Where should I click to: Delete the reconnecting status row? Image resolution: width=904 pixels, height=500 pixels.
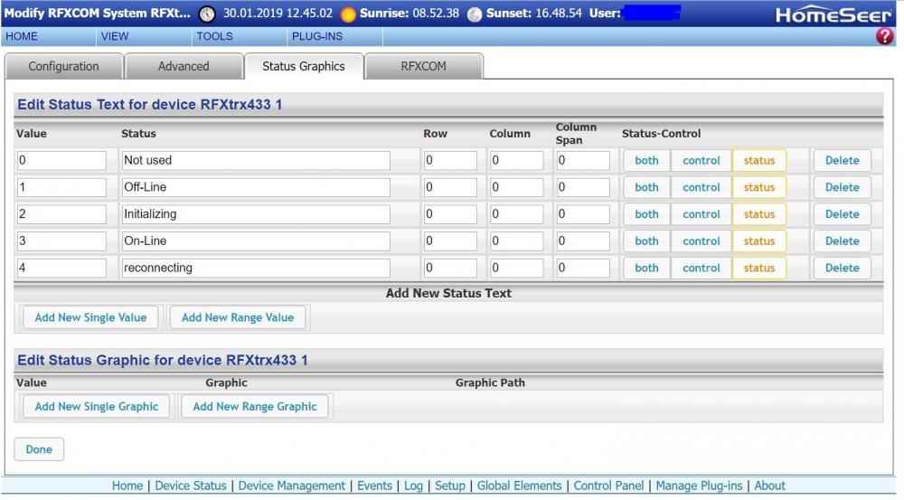[842, 269]
